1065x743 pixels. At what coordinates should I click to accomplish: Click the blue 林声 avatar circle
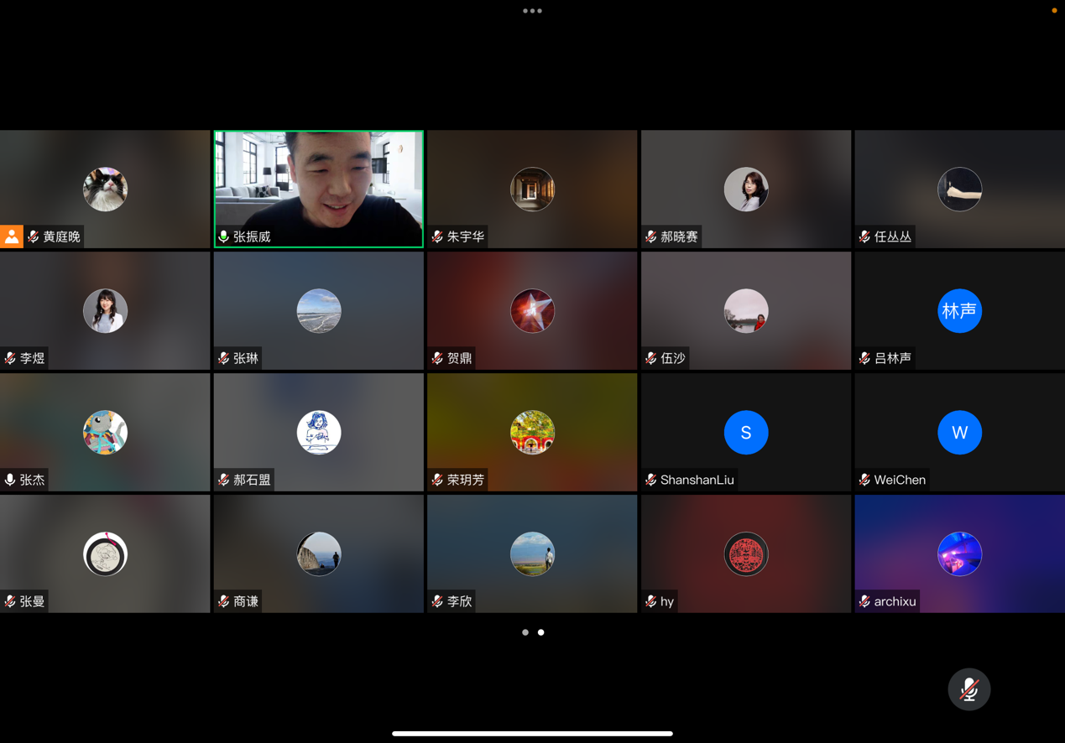point(959,311)
